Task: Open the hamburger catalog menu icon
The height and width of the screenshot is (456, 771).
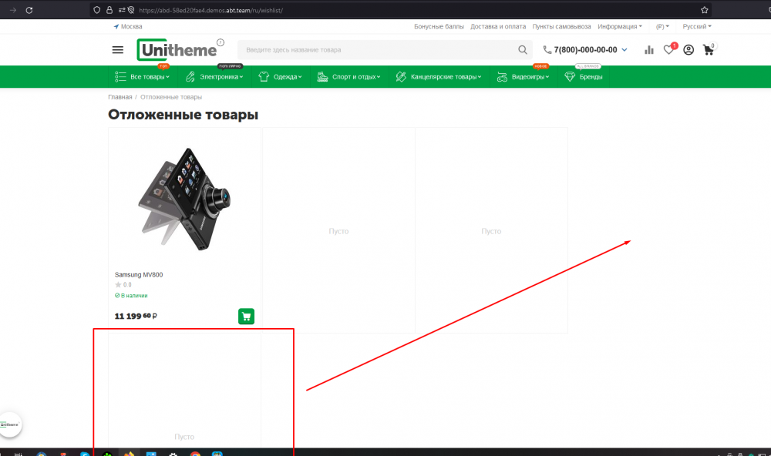Action: tap(117, 49)
